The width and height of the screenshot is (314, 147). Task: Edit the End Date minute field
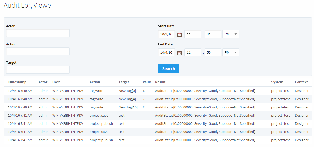[213, 52]
